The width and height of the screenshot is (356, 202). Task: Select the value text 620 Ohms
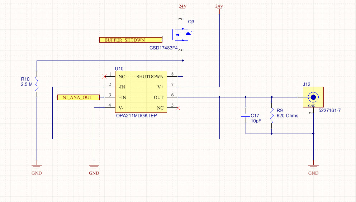pyautogui.click(x=288, y=116)
